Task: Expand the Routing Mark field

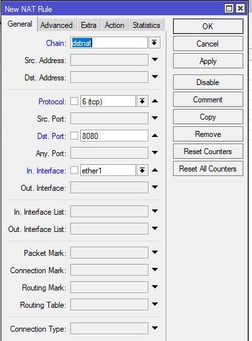Action: pos(155,287)
